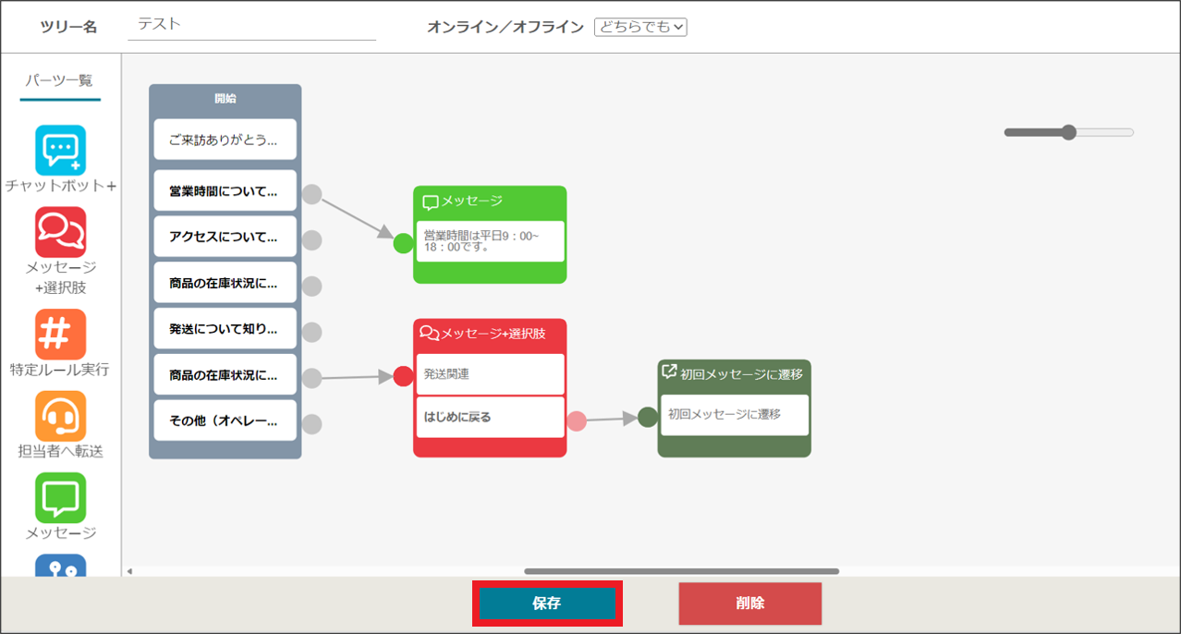Select the 発送について知り... option
This screenshot has width=1181, height=634.
point(225,328)
